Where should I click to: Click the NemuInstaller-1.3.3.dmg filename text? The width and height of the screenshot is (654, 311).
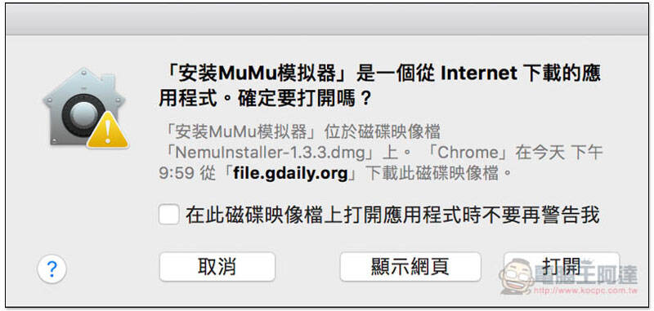coord(271,153)
